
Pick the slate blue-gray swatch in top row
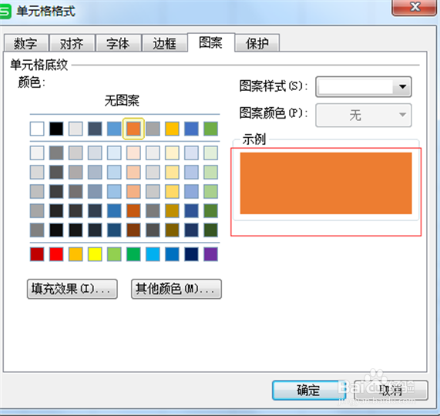[95, 129]
